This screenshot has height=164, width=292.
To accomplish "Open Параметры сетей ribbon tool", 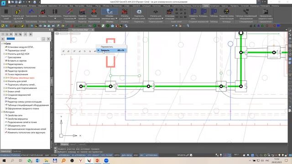I will point(6,14).
